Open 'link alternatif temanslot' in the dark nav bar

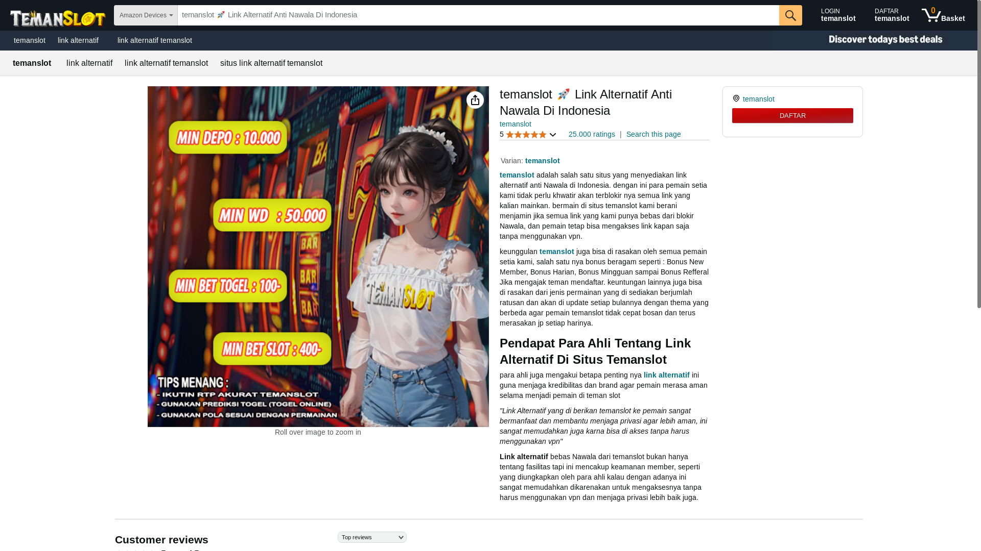(155, 40)
